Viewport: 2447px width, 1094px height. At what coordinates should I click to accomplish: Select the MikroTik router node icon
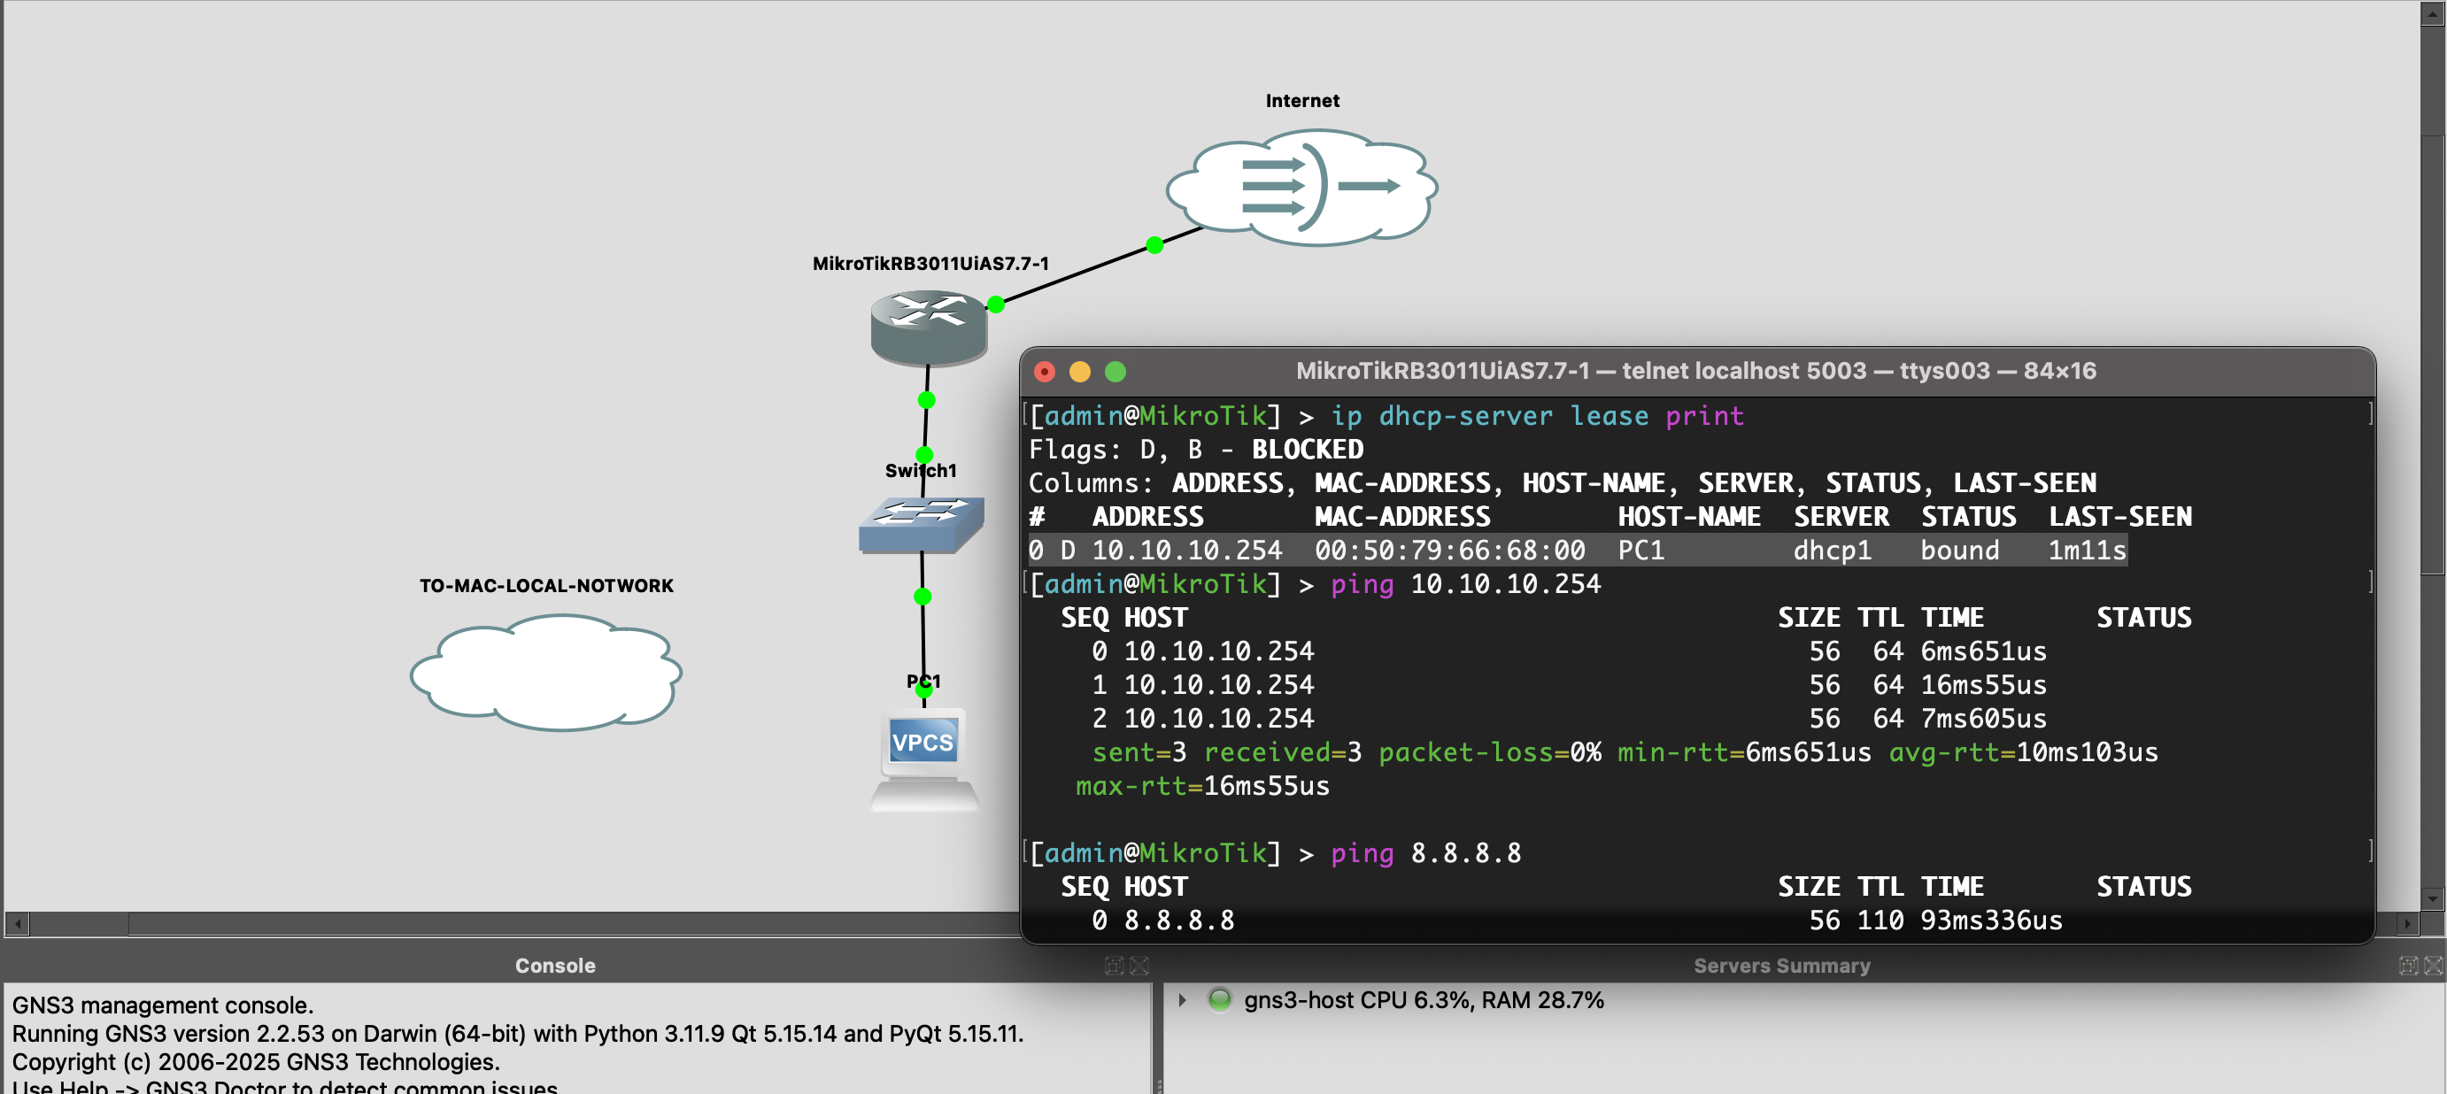point(928,327)
